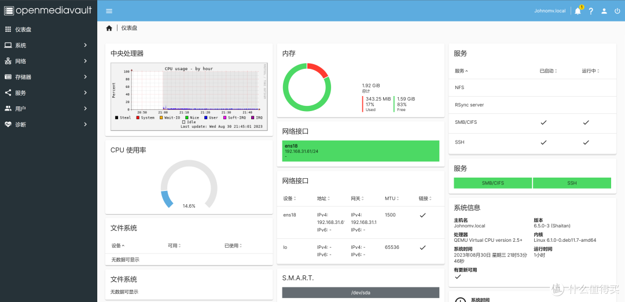The height and width of the screenshot is (302, 625).
Task: Click the SSH 运行中 checkmark
Action: coord(586,142)
